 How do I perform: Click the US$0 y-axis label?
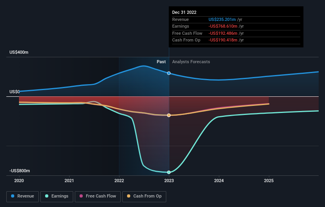15,92
